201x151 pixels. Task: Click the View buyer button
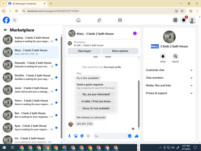coord(84,51)
